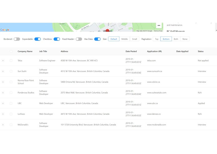Check the Ponderosa Studios row checkbox
Viewport: 217px width, 154px height.
pyautogui.click(x=11, y=93)
